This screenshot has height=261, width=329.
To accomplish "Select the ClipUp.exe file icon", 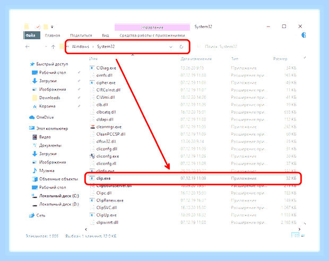I will point(92,215).
